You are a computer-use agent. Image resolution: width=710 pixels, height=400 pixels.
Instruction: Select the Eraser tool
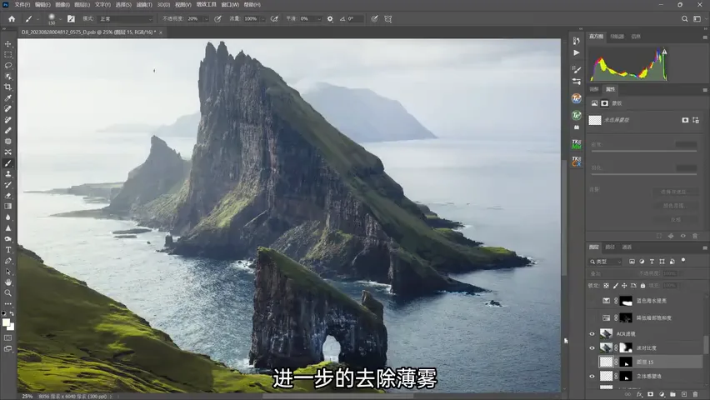coord(8,196)
